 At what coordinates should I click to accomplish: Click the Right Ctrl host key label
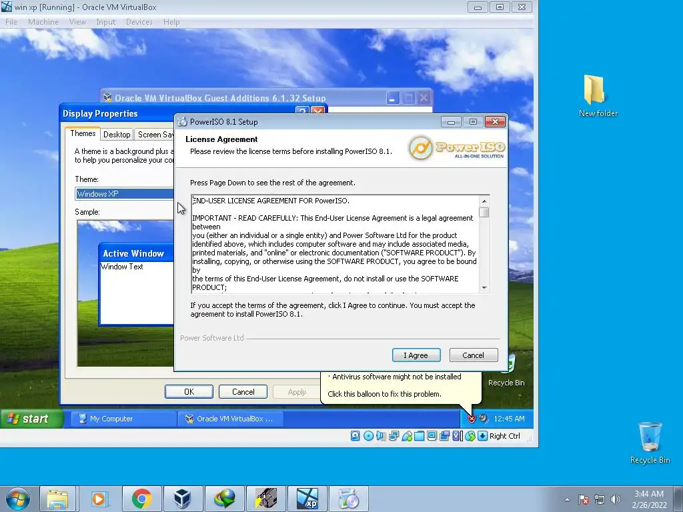point(504,436)
